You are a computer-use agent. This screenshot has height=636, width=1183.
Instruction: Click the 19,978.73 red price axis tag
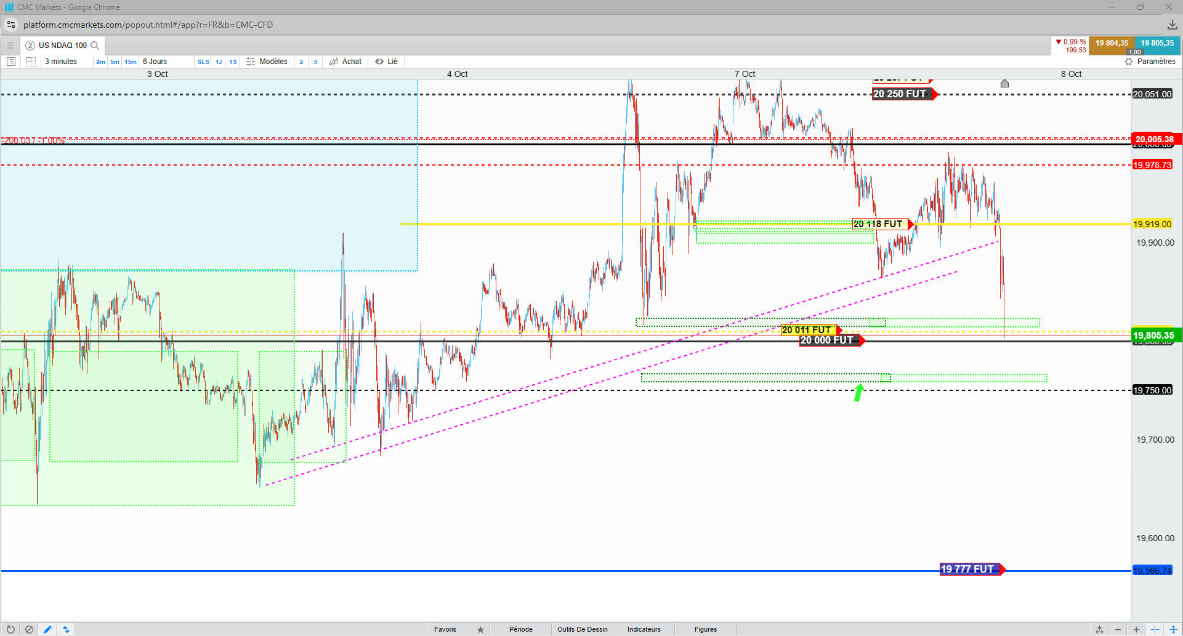pyautogui.click(x=1152, y=165)
